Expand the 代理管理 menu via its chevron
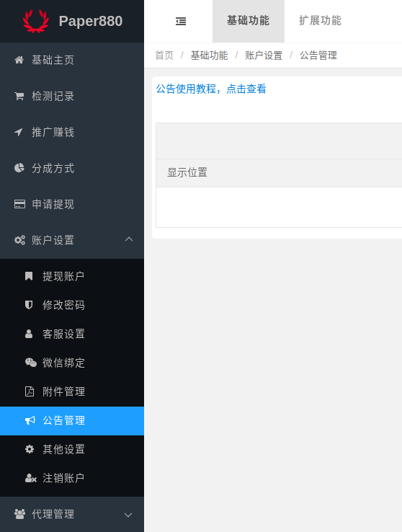This screenshot has height=532, width=402. [128, 515]
